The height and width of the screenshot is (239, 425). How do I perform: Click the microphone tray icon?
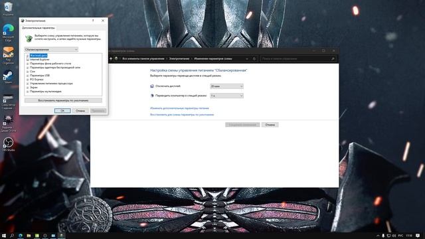click(383, 236)
